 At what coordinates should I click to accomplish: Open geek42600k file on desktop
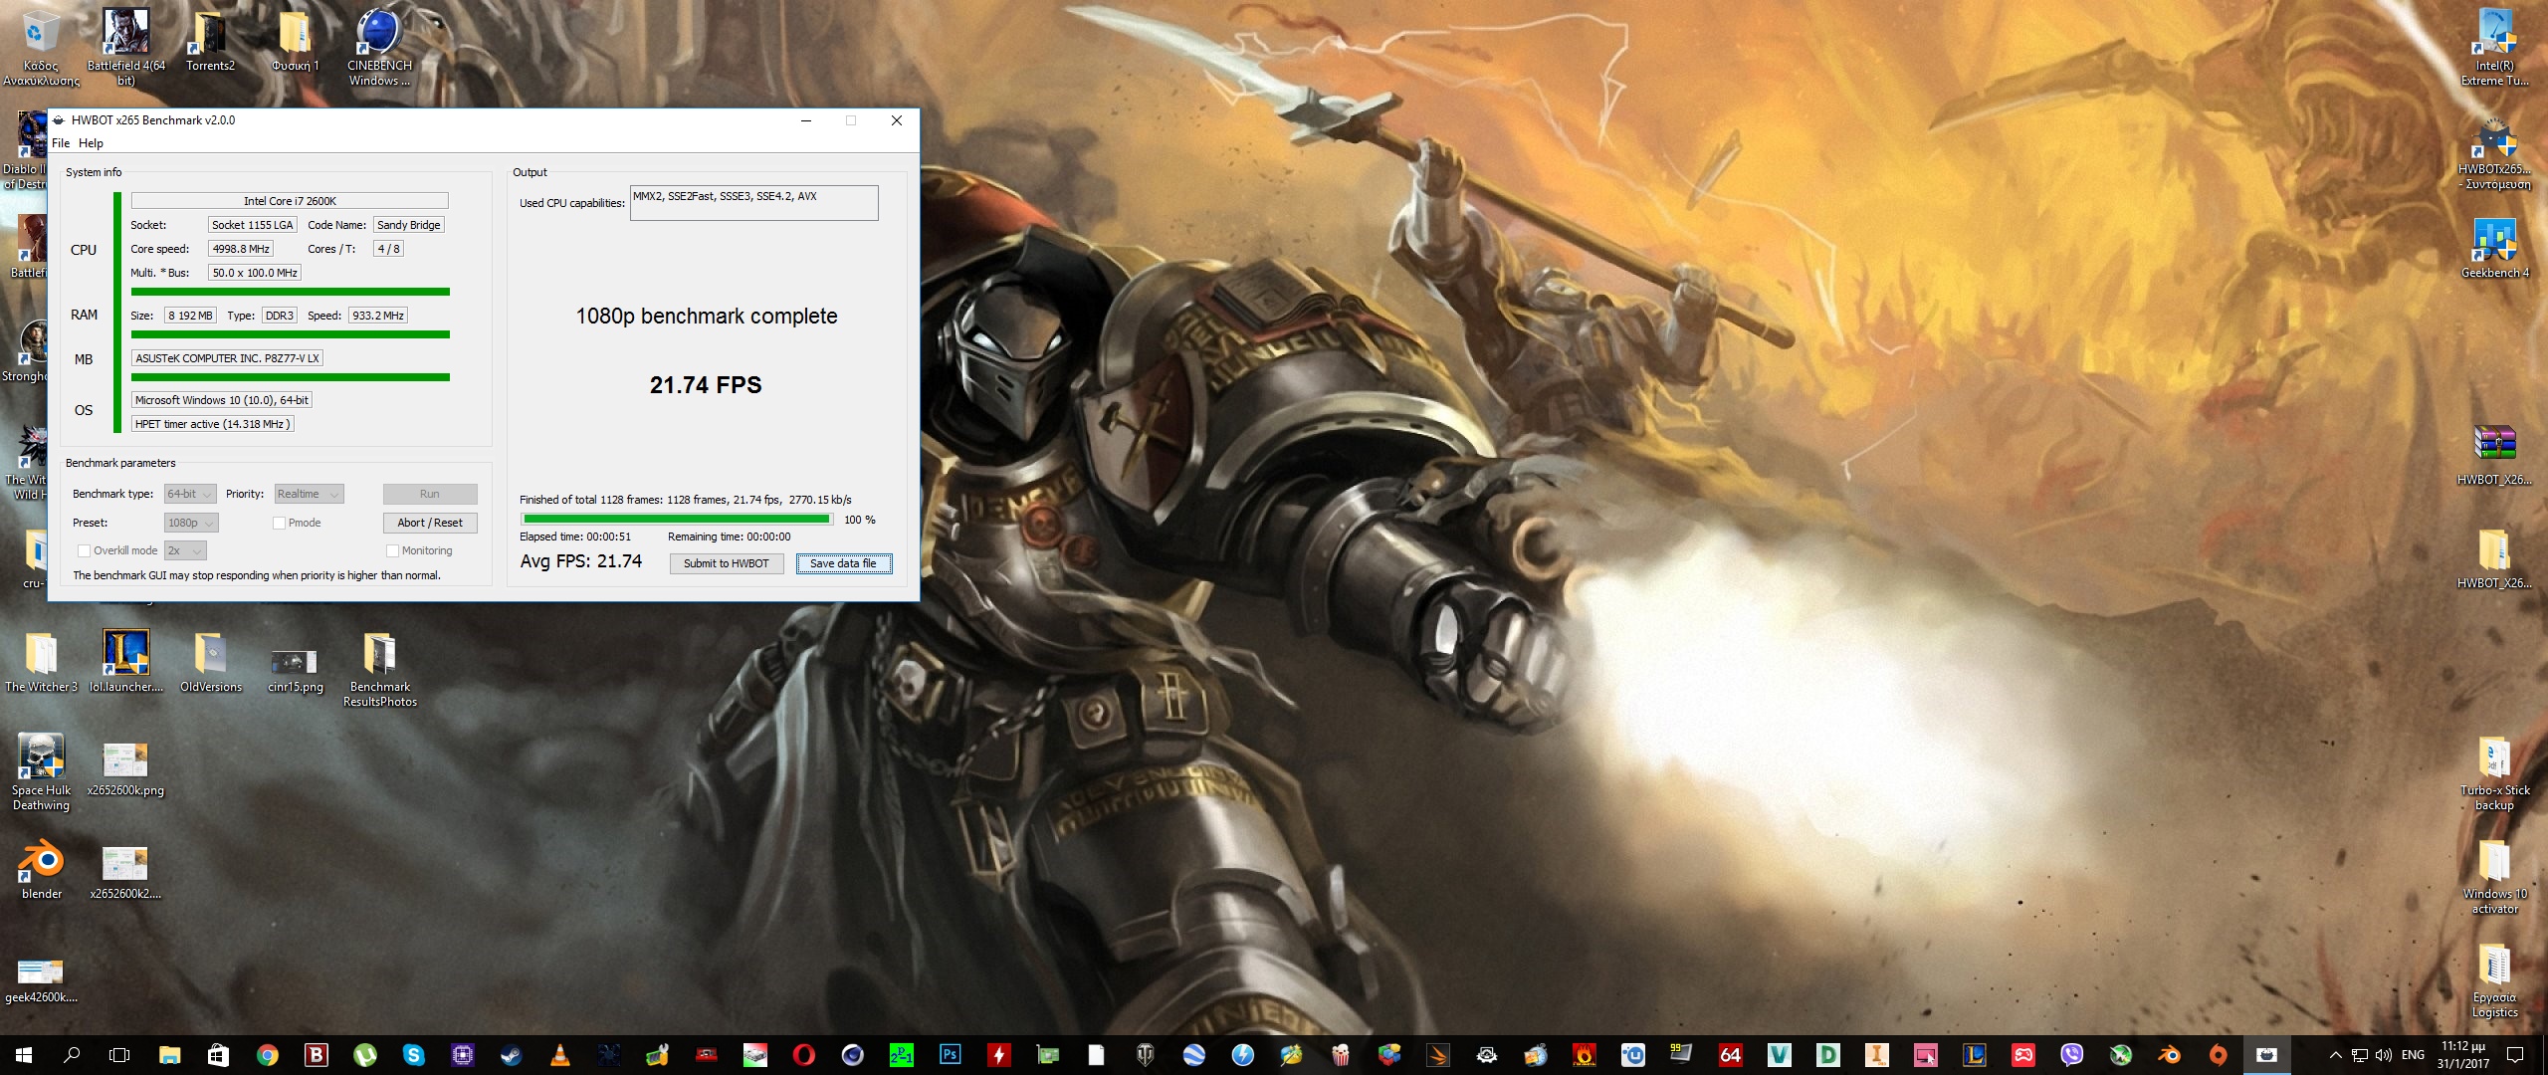pos(41,977)
